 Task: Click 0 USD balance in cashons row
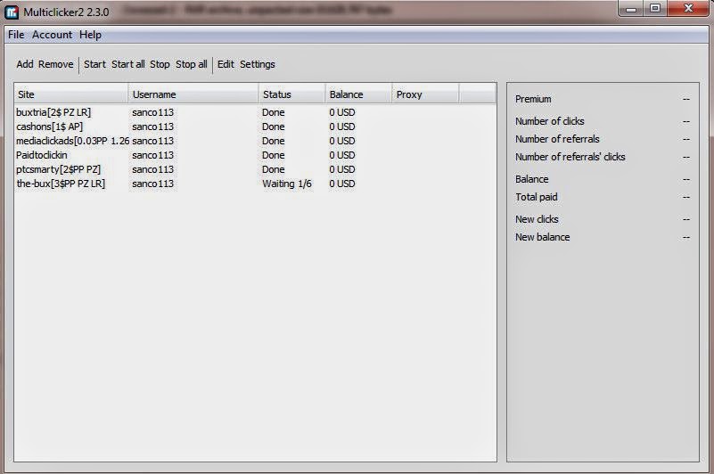342,127
